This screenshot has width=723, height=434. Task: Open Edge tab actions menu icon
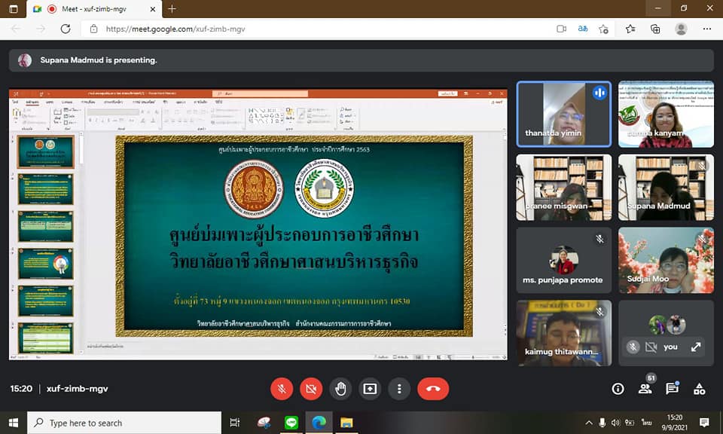(14, 9)
